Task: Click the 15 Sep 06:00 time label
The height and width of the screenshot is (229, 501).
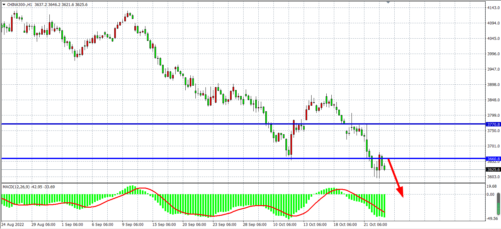Action: point(164,225)
